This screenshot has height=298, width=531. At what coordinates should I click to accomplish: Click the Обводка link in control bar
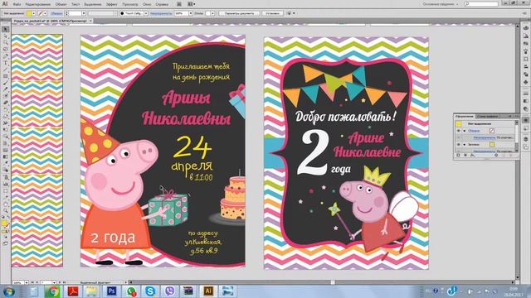56,13
